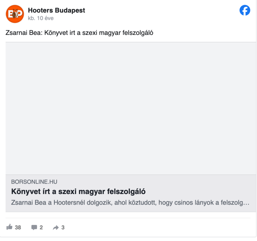Click the Hooters Budapest owl avatar
The width and height of the screenshot is (257, 241).
[x=15, y=14]
